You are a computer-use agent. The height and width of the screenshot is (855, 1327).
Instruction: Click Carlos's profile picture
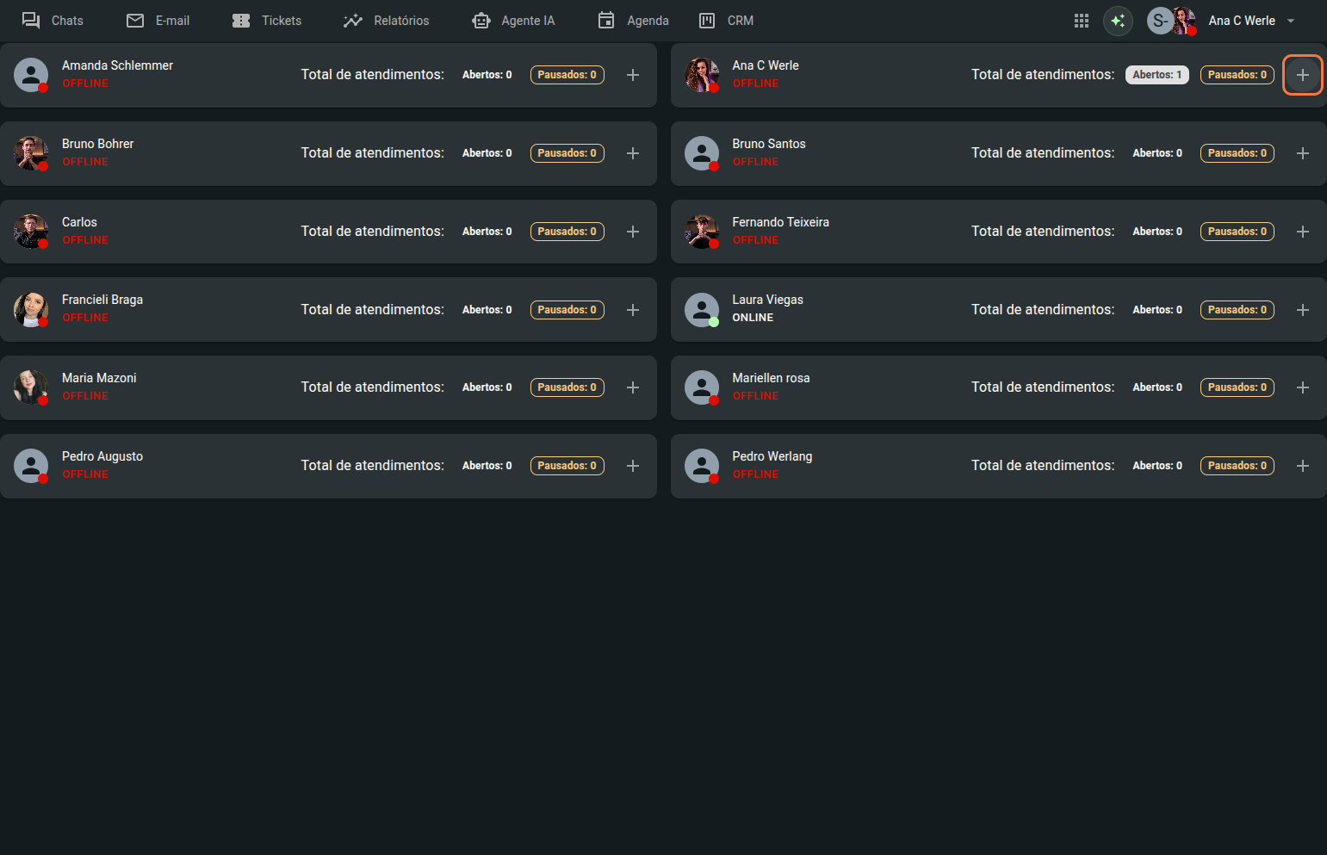click(x=31, y=232)
